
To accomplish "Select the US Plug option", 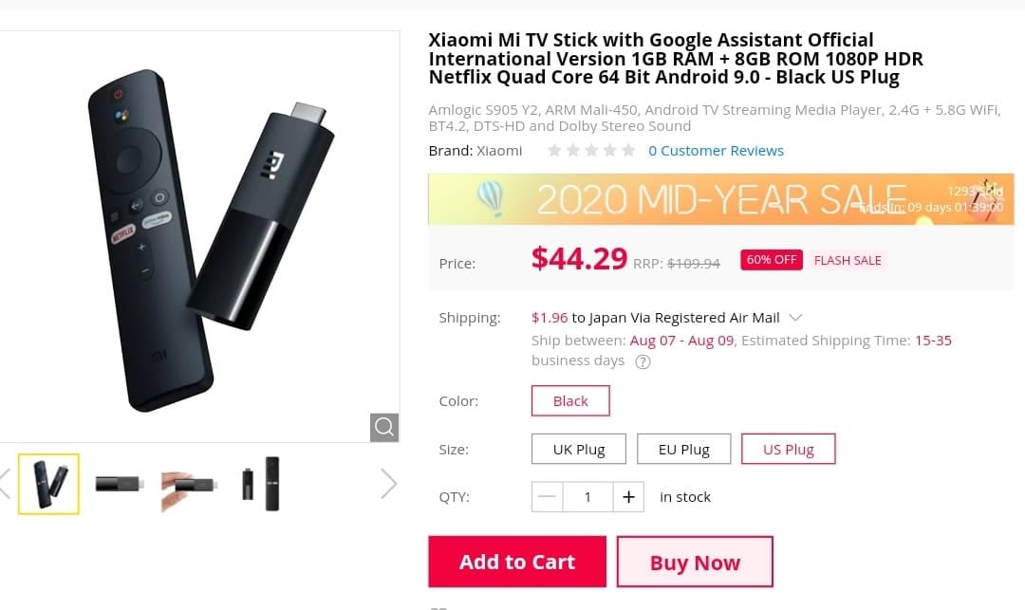I will click(x=789, y=450).
